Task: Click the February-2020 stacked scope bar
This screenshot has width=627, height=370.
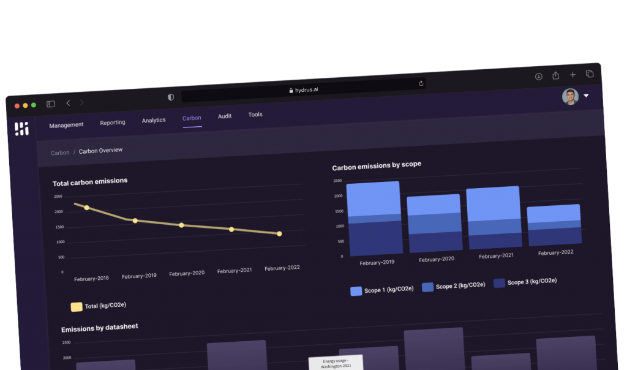Action: click(435, 223)
